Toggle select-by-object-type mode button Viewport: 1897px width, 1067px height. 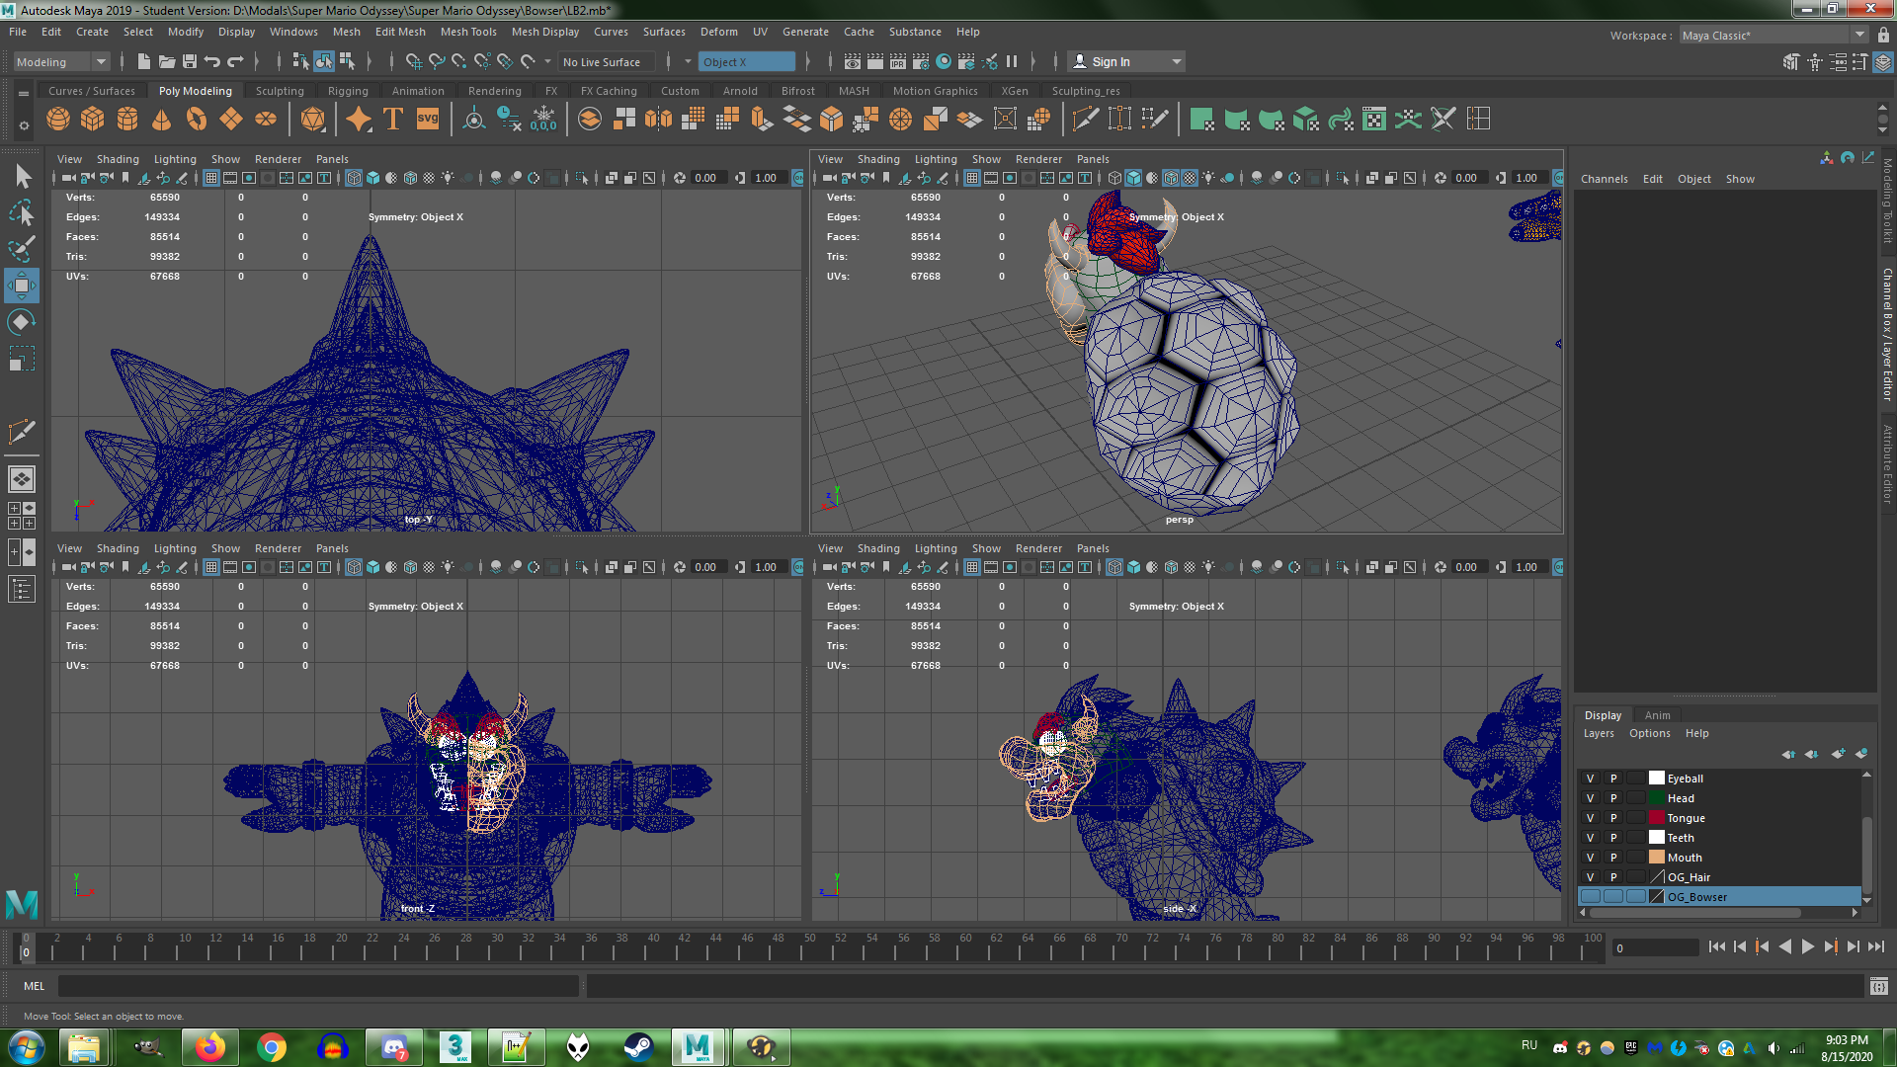pyautogui.click(x=324, y=62)
